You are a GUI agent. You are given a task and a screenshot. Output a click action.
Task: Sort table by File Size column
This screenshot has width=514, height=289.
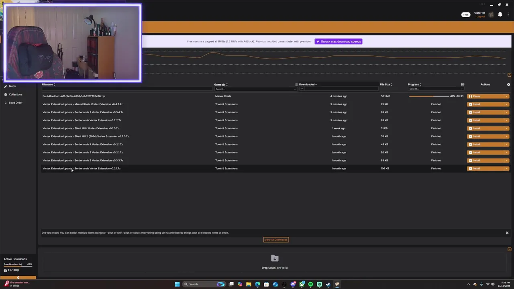tap(386, 84)
